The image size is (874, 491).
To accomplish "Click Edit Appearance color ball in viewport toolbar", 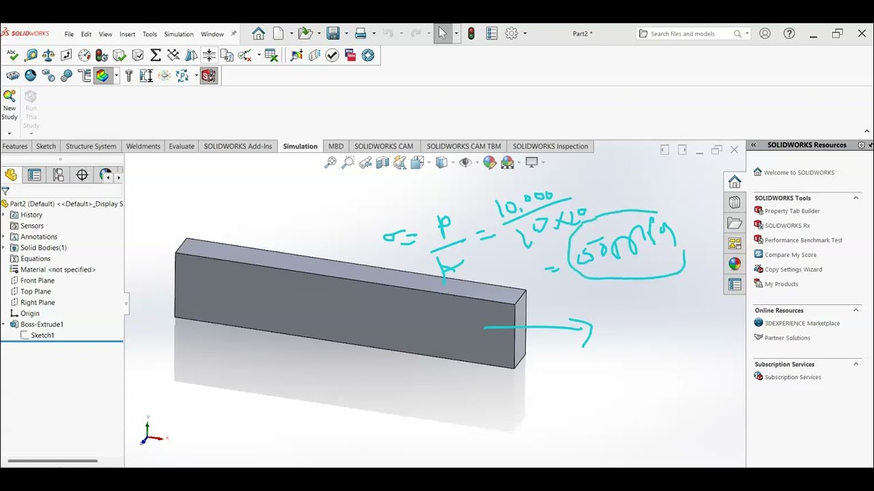I will pos(489,162).
